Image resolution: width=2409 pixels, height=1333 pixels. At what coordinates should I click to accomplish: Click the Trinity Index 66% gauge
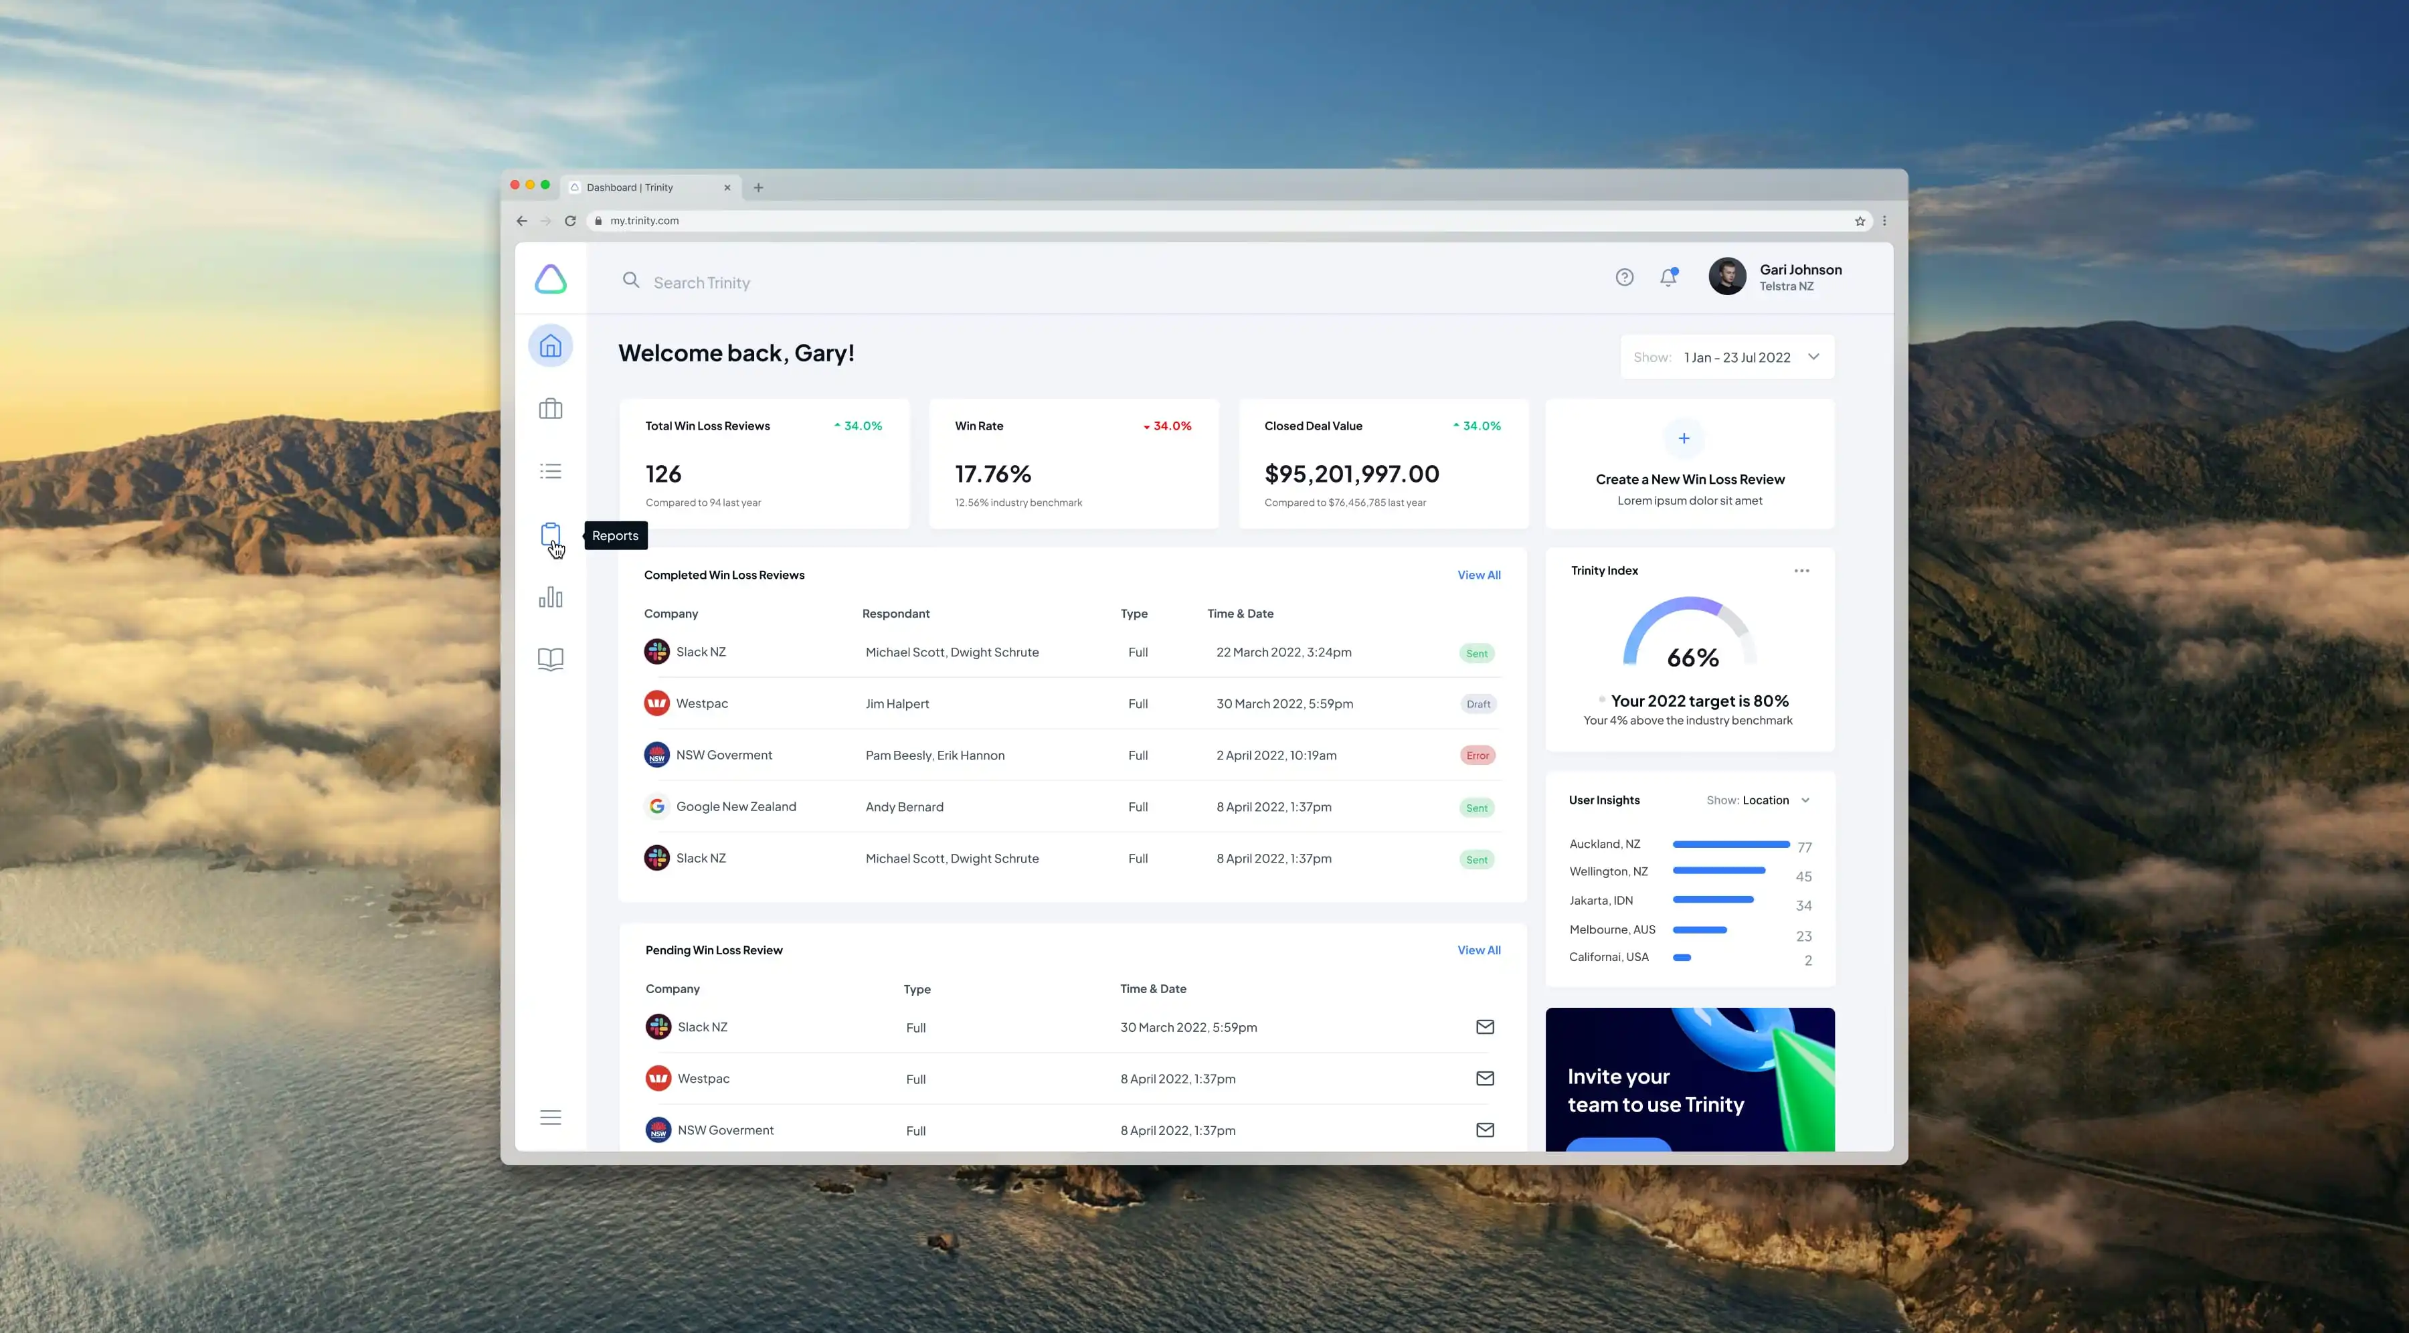(x=1689, y=633)
